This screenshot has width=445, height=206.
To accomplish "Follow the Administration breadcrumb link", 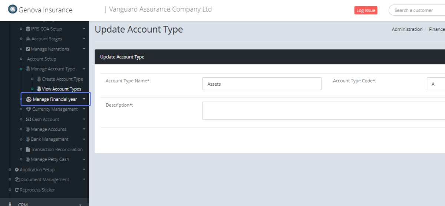I will point(407,29).
